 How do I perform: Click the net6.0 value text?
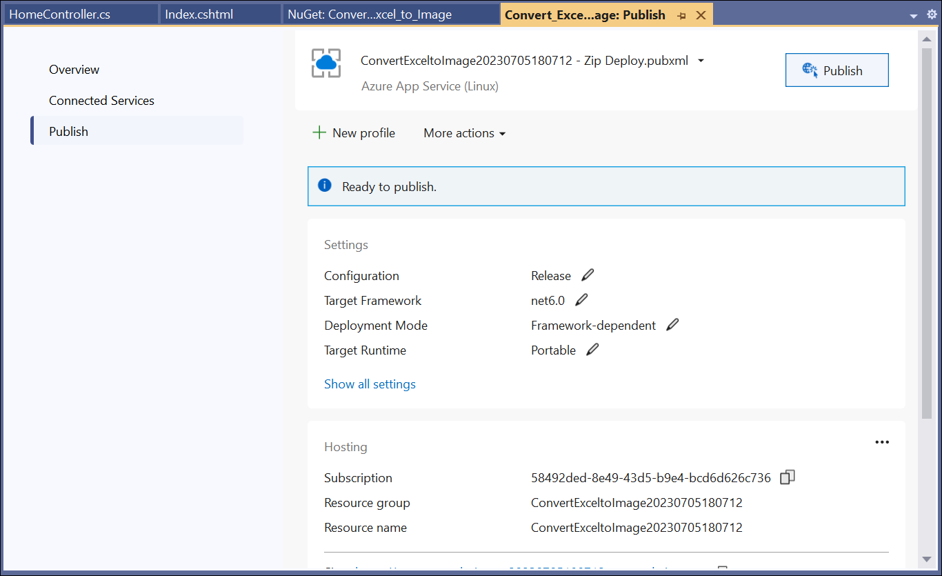[548, 301]
